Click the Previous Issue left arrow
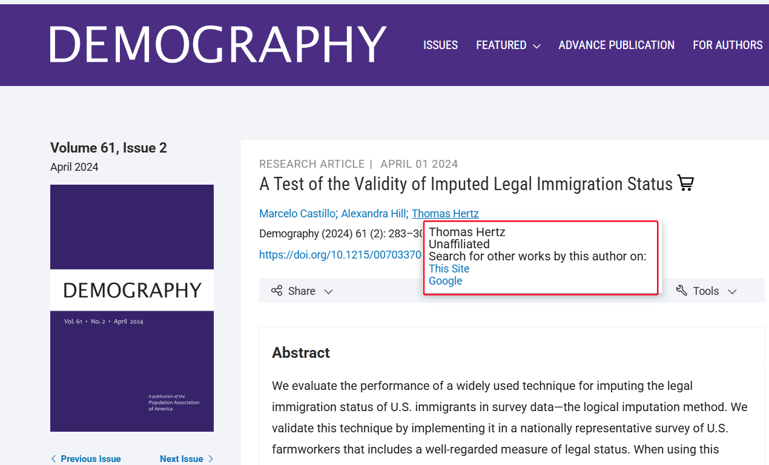Screen dimensions: 769x465 point(53,459)
